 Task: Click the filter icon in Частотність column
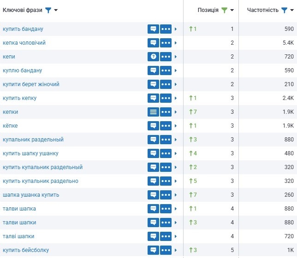[x=284, y=10]
